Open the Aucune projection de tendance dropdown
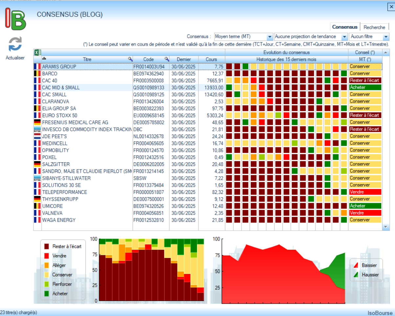 click(x=344, y=37)
